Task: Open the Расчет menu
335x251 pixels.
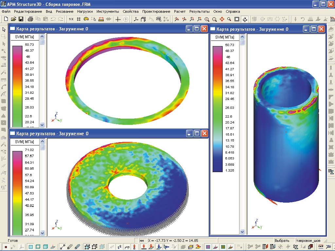Action: pos(180,11)
